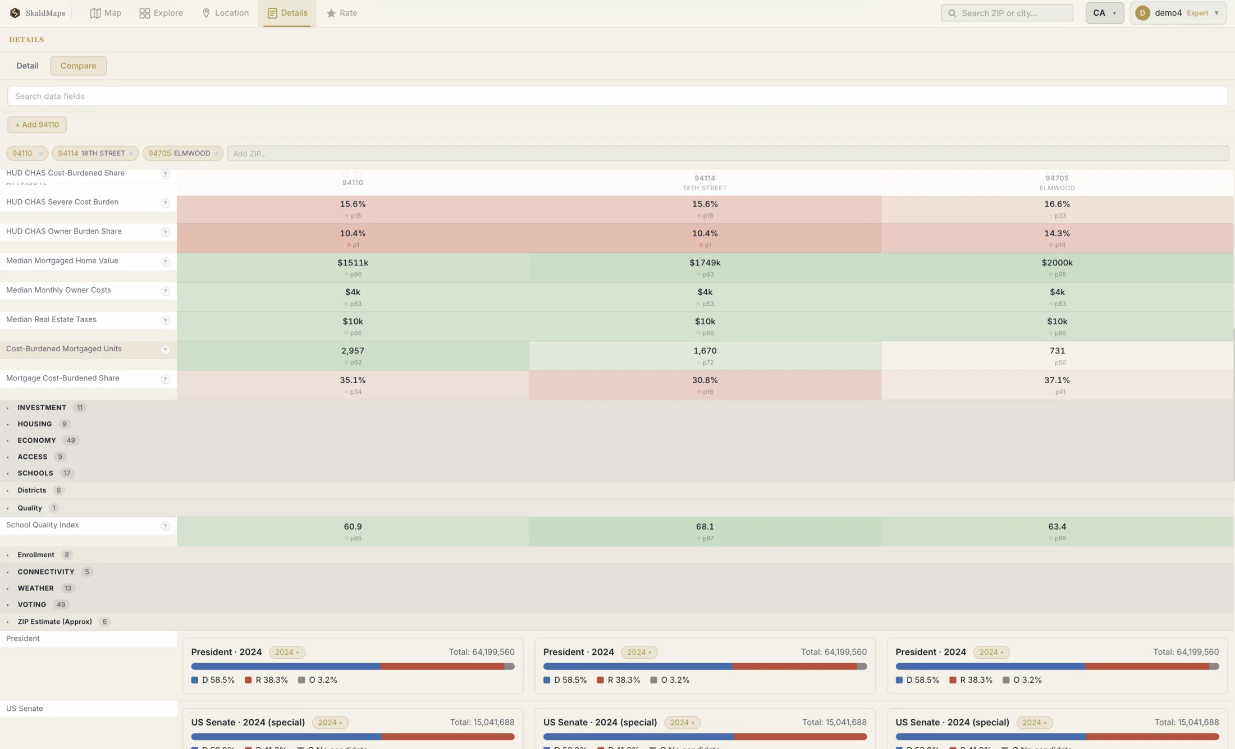
Task: Expand the CONNECTIVITY section
Action: [x=8, y=572]
